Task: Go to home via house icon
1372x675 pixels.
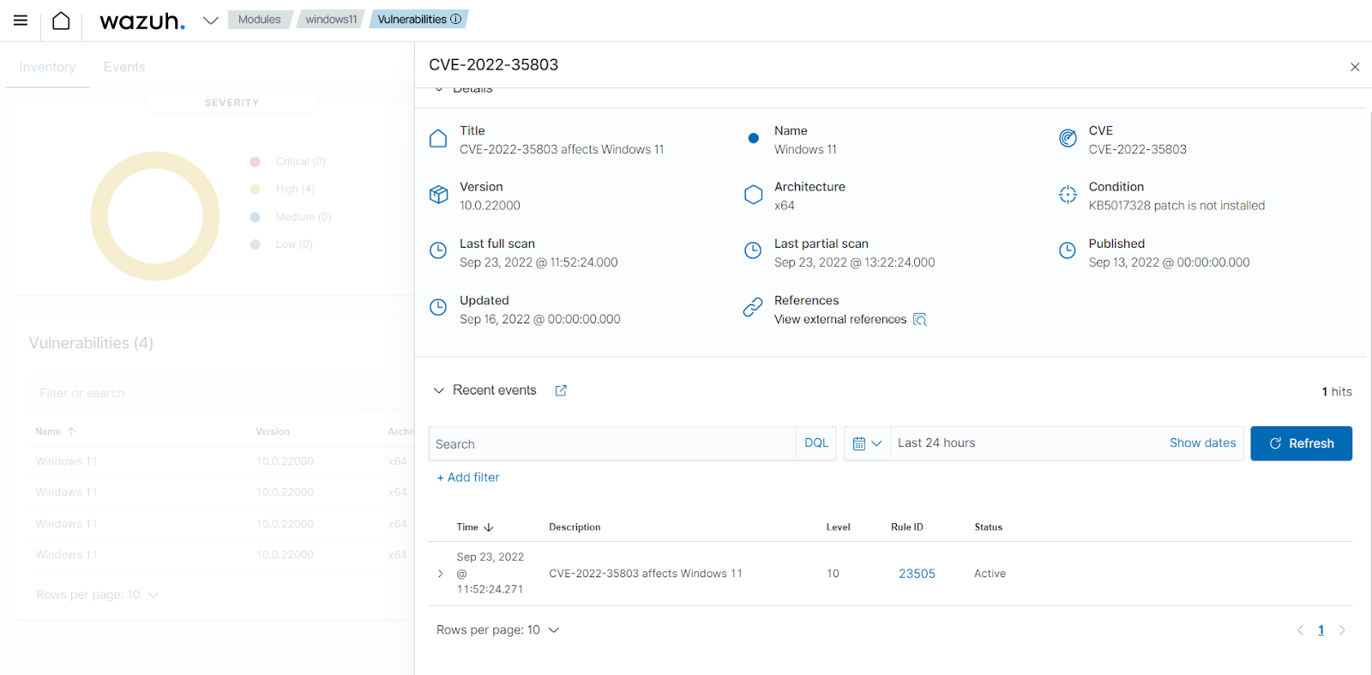Action: 61,21
